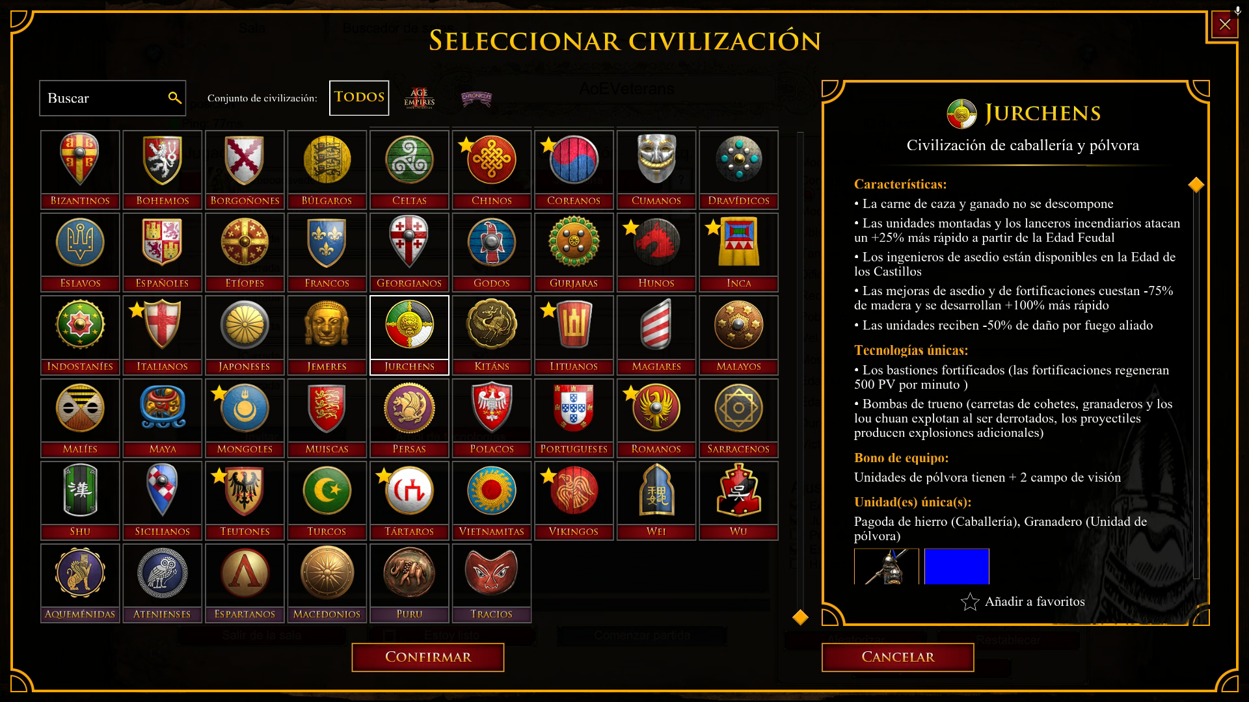The width and height of the screenshot is (1249, 702).
Task: Click the Confirmar button
Action: click(x=428, y=657)
